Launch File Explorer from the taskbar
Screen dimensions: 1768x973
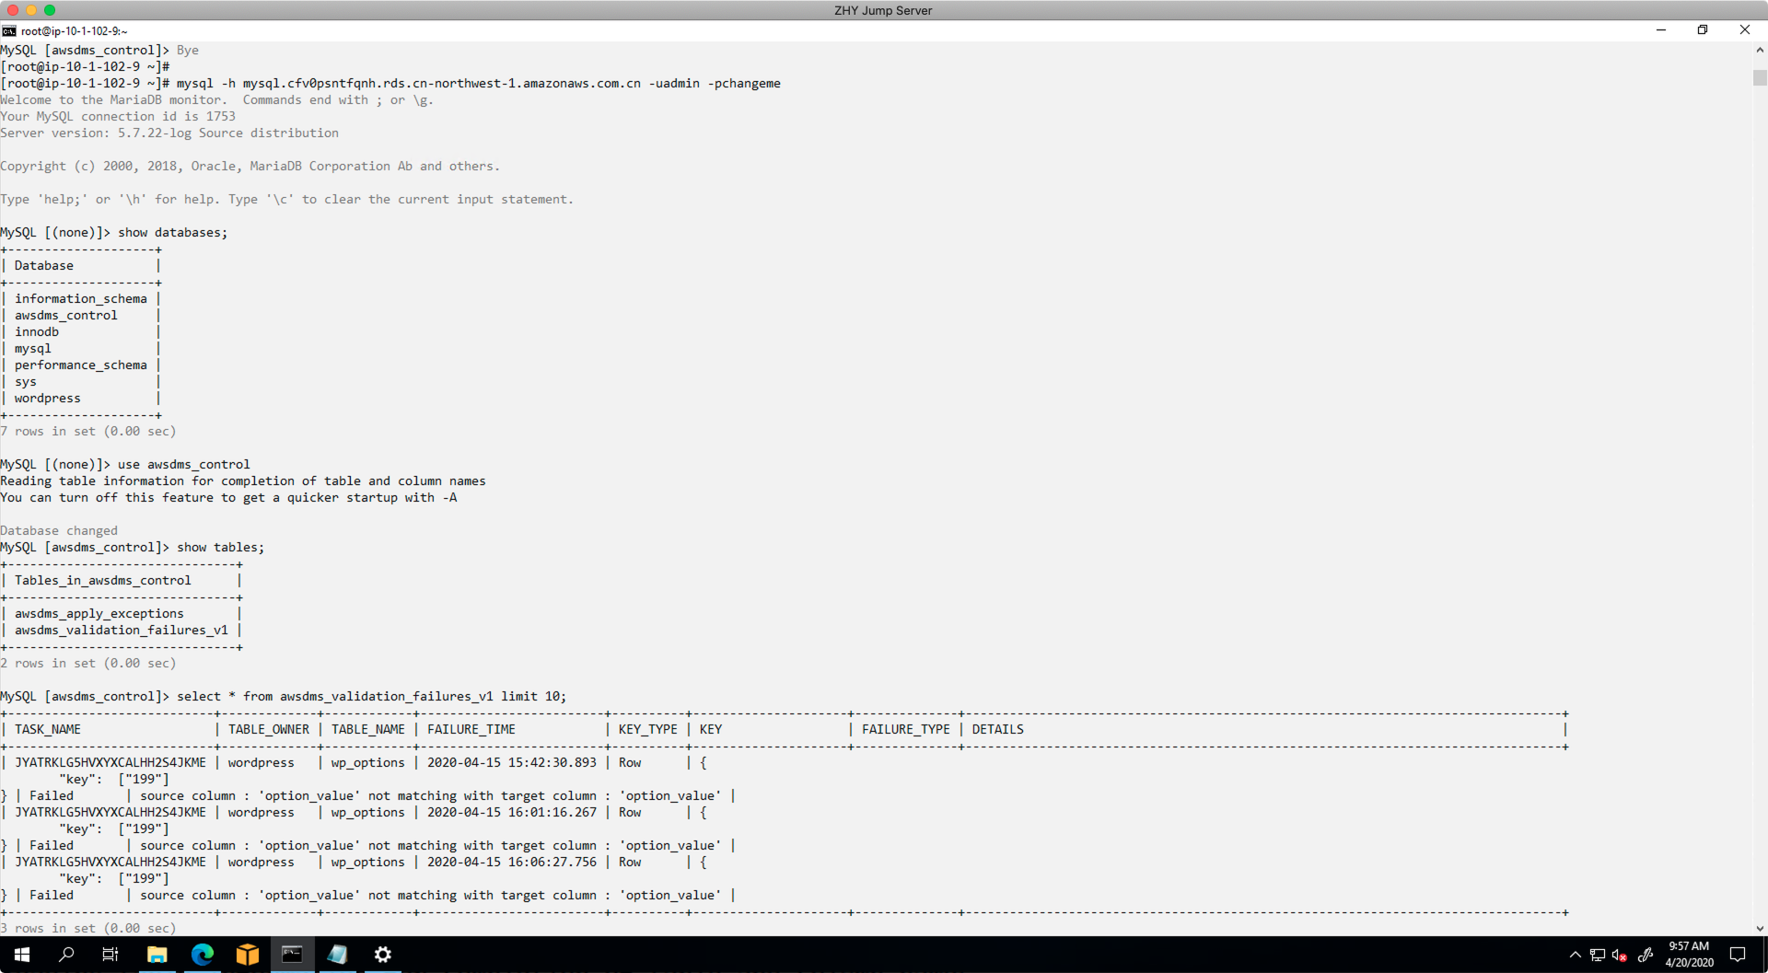[157, 955]
